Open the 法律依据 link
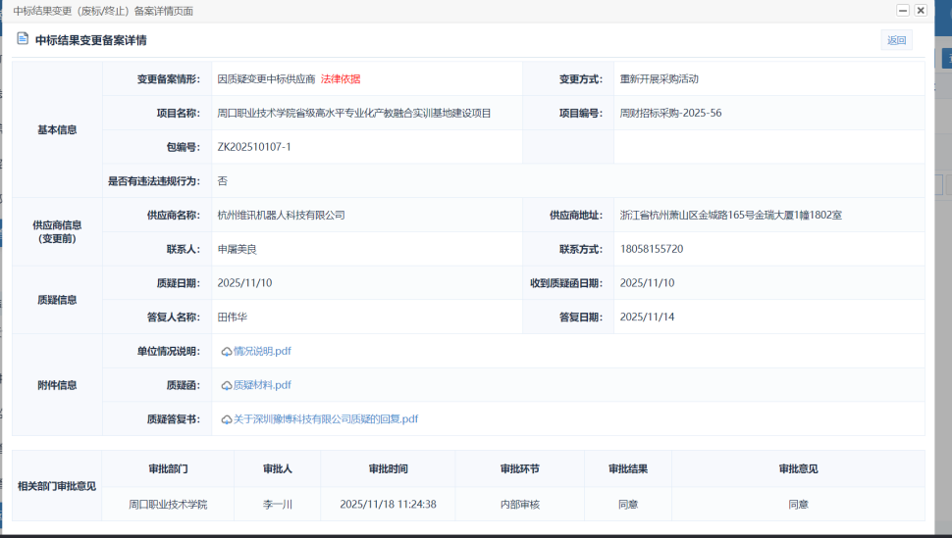Screen dimensions: 952x538 coord(341,79)
